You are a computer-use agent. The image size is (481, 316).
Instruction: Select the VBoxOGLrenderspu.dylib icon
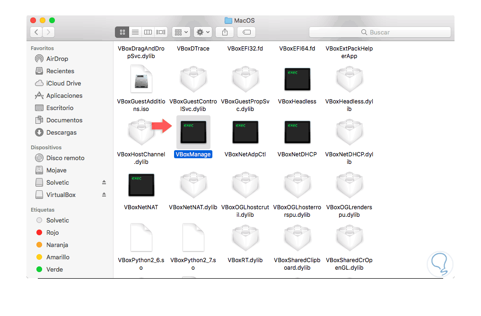pos(349,185)
